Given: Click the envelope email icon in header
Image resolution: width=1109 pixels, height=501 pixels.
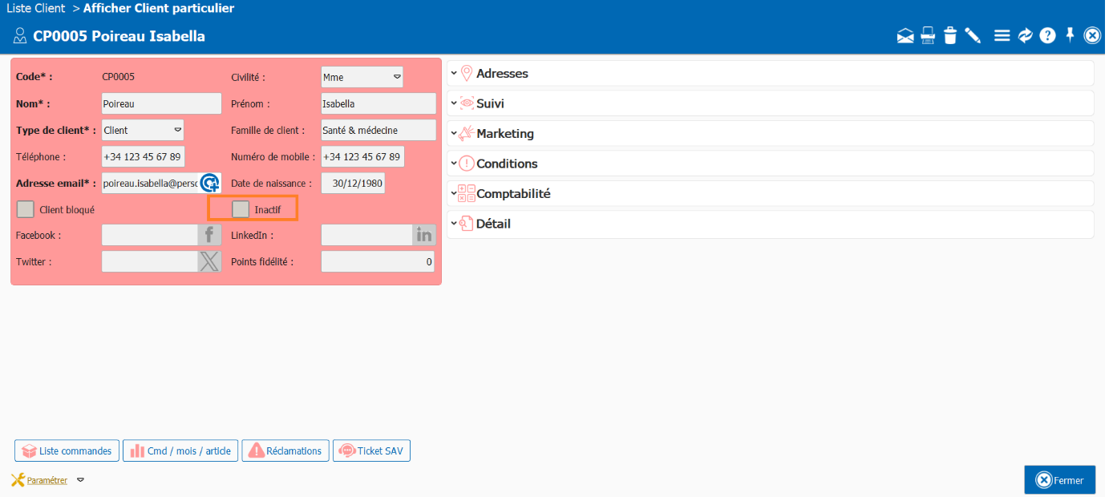Looking at the screenshot, I should [x=905, y=36].
